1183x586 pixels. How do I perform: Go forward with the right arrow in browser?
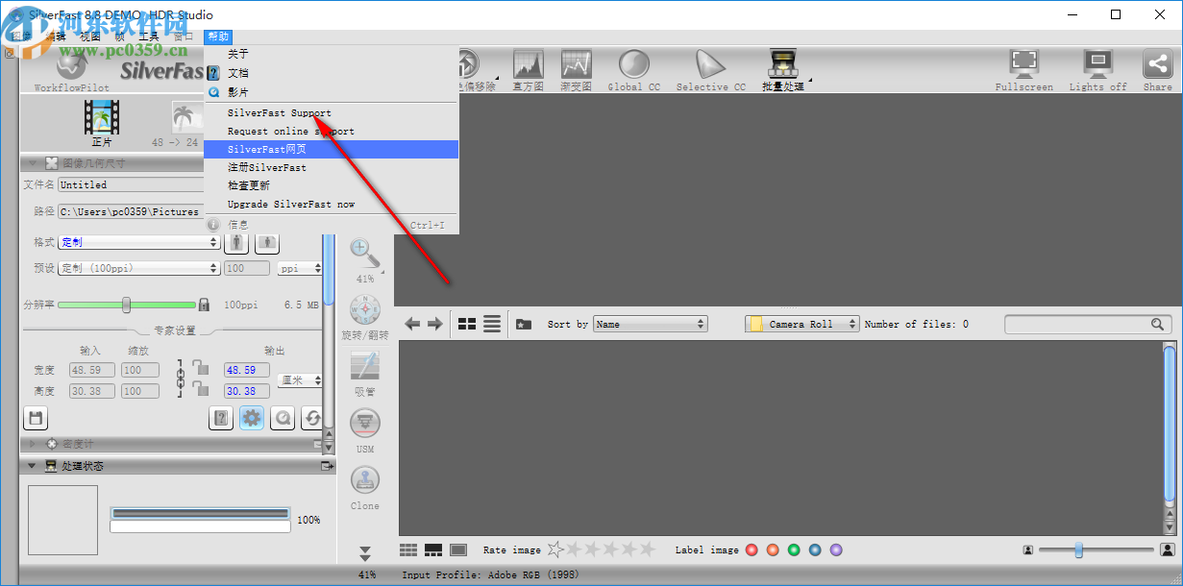434,324
